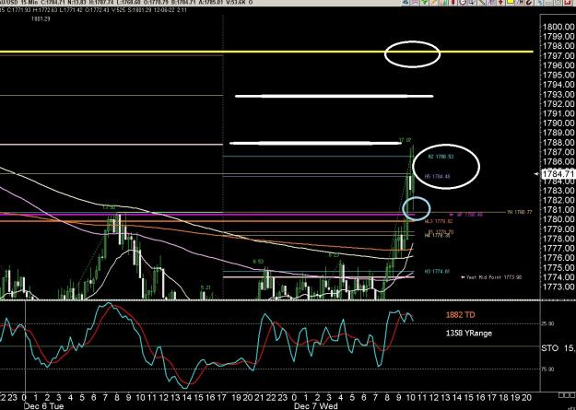
Task: Click the hour 13 label under Dec 6
Action: tap(175, 397)
